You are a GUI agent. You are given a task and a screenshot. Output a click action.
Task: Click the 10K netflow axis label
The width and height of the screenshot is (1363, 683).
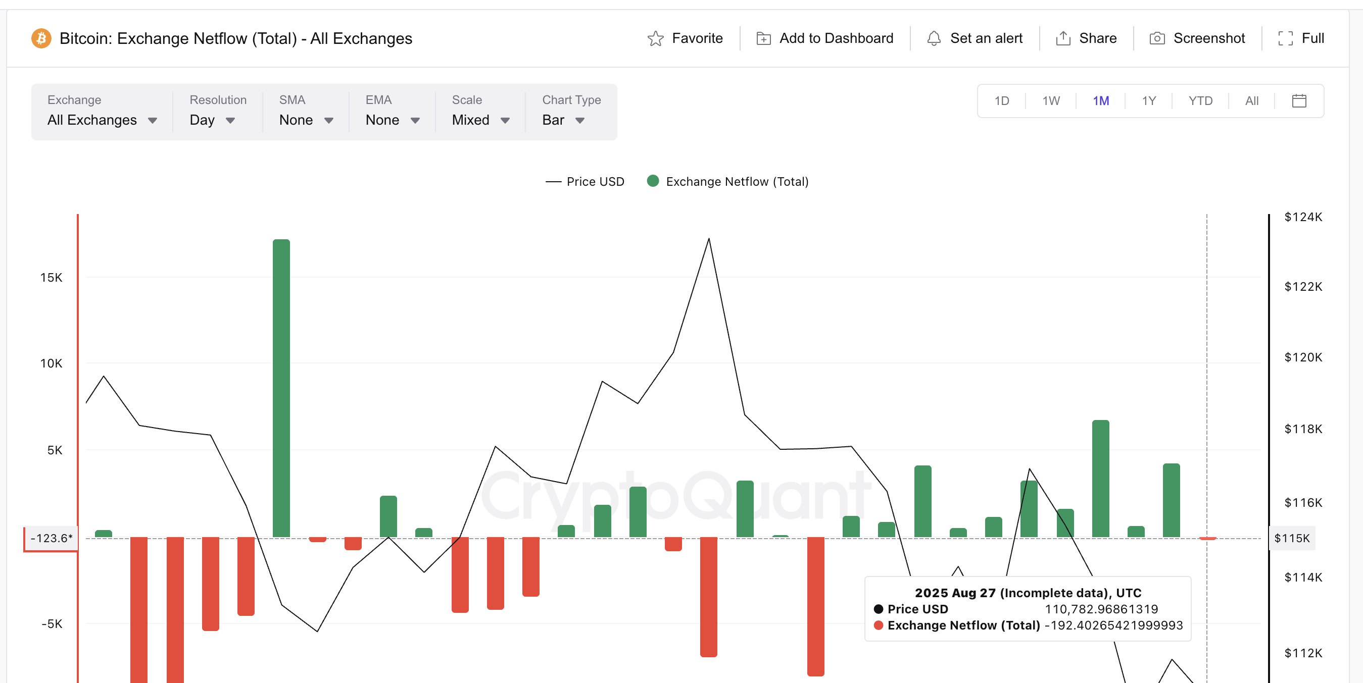click(x=51, y=363)
